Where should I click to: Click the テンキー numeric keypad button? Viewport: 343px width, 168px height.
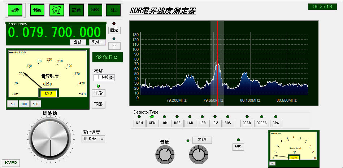(97, 42)
